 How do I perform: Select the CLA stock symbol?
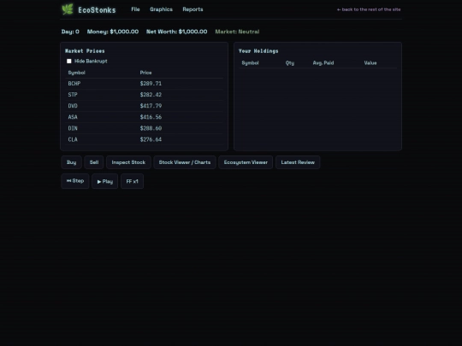[73, 139]
